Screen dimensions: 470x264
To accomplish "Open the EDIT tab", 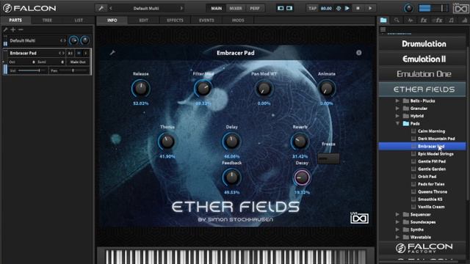I will [x=144, y=20].
